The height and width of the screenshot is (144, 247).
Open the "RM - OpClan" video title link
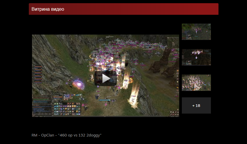click(x=66, y=135)
